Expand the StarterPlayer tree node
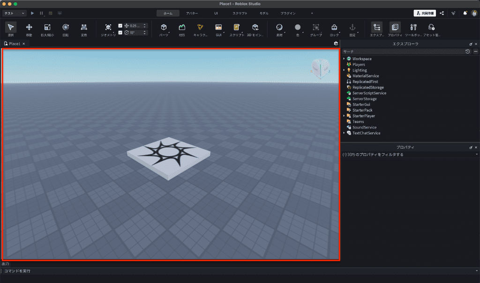 click(x=344, y=116)
